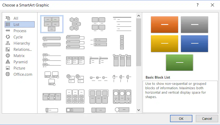Choose the layout with three circles and double arrow
Image resolution: width=220 pixels, height=125 pixels.
click(122, 96)
